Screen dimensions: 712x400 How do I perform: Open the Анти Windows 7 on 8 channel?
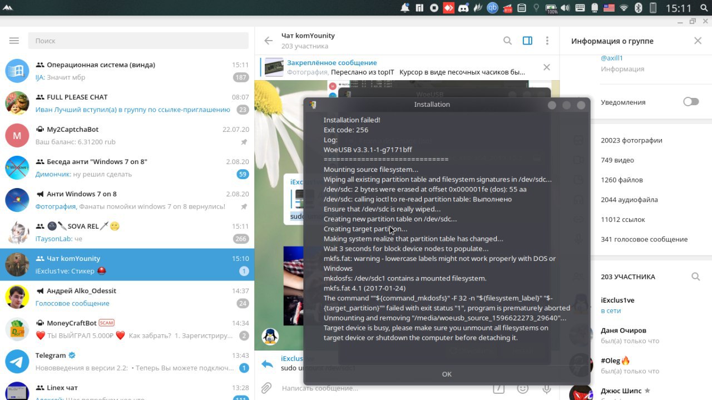(x=127, y=200)
